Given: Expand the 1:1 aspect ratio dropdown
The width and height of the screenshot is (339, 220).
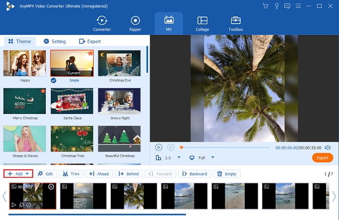Looking at the screenshot, I should [179, 157].
